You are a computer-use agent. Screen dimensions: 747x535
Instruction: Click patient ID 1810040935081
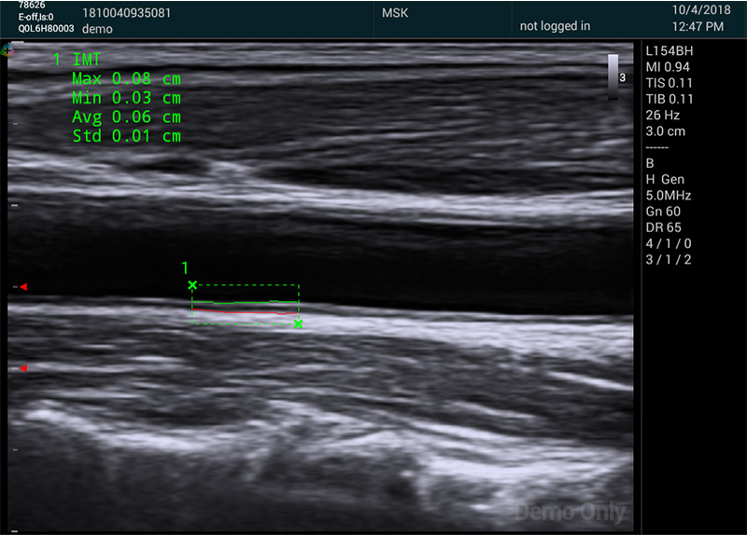point(126,14)
